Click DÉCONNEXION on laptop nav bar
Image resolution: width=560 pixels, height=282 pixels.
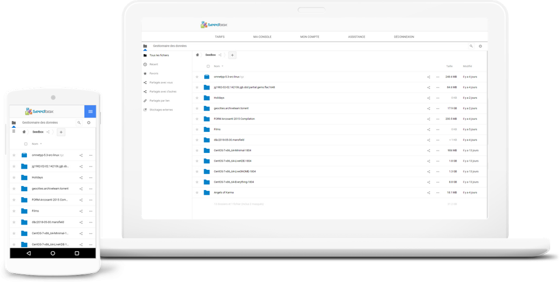[404, 37]
